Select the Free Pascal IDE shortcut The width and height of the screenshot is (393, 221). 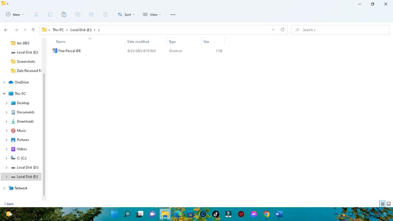(67, 51)
